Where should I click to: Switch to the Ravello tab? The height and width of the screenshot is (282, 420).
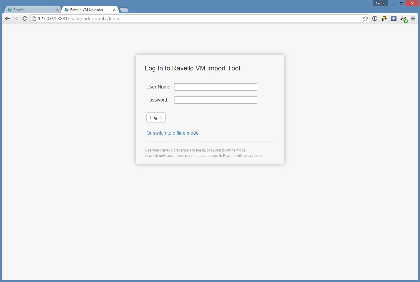point(32,10)
